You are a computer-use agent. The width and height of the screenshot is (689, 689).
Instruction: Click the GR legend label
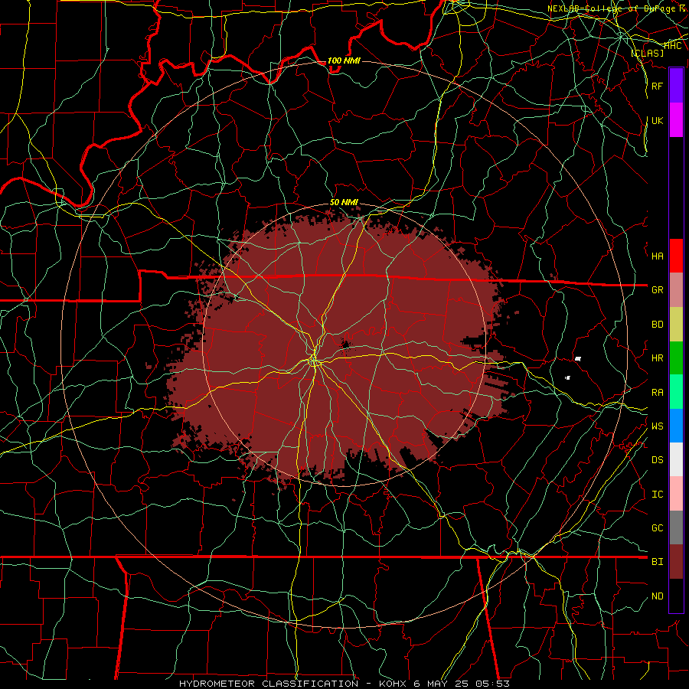[657, 290]
